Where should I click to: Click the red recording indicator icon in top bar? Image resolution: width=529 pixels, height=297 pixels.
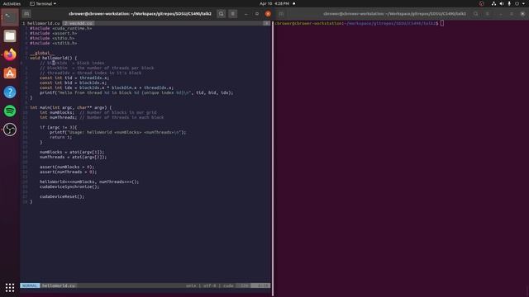point(481,3)
